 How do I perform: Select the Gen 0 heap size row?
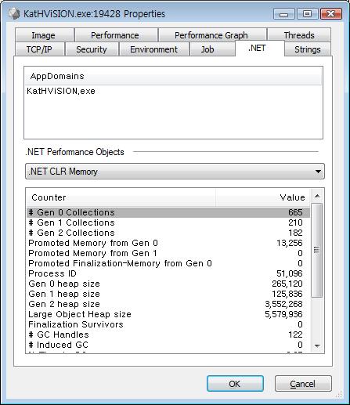(x=168, y=284)
